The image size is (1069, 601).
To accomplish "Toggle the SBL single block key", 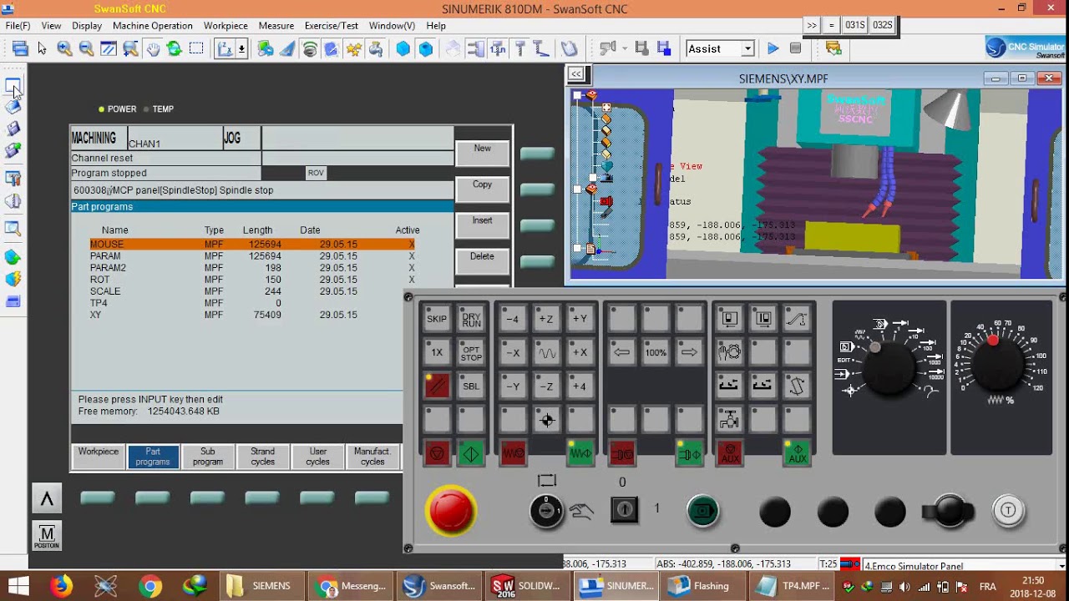I will 471,386.
